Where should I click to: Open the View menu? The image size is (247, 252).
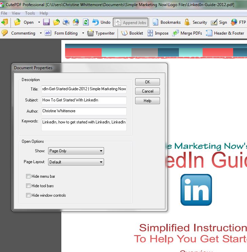[16, 13]
